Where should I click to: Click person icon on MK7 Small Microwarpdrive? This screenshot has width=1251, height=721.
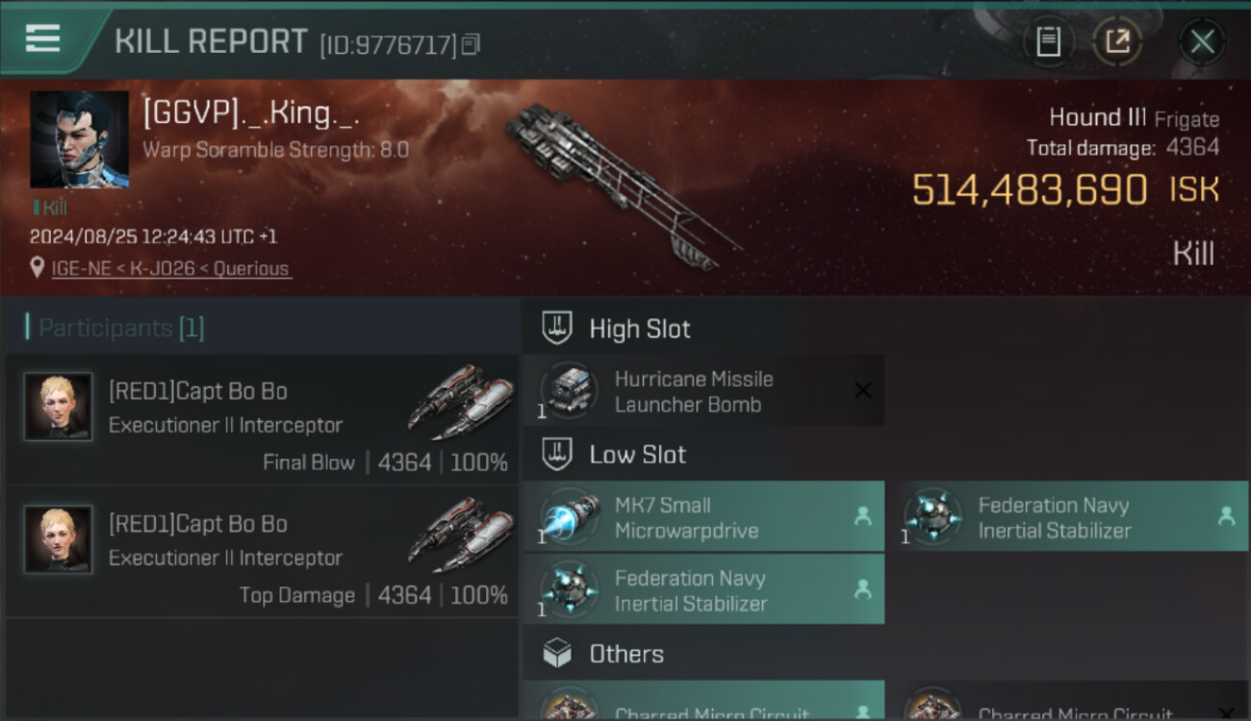[x=862, y=516]
